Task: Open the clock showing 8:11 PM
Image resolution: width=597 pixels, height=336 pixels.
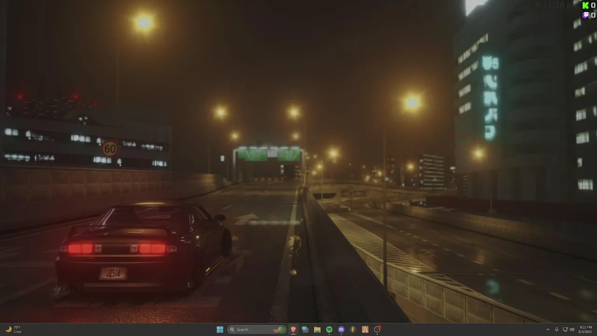Action: [586, 329]
